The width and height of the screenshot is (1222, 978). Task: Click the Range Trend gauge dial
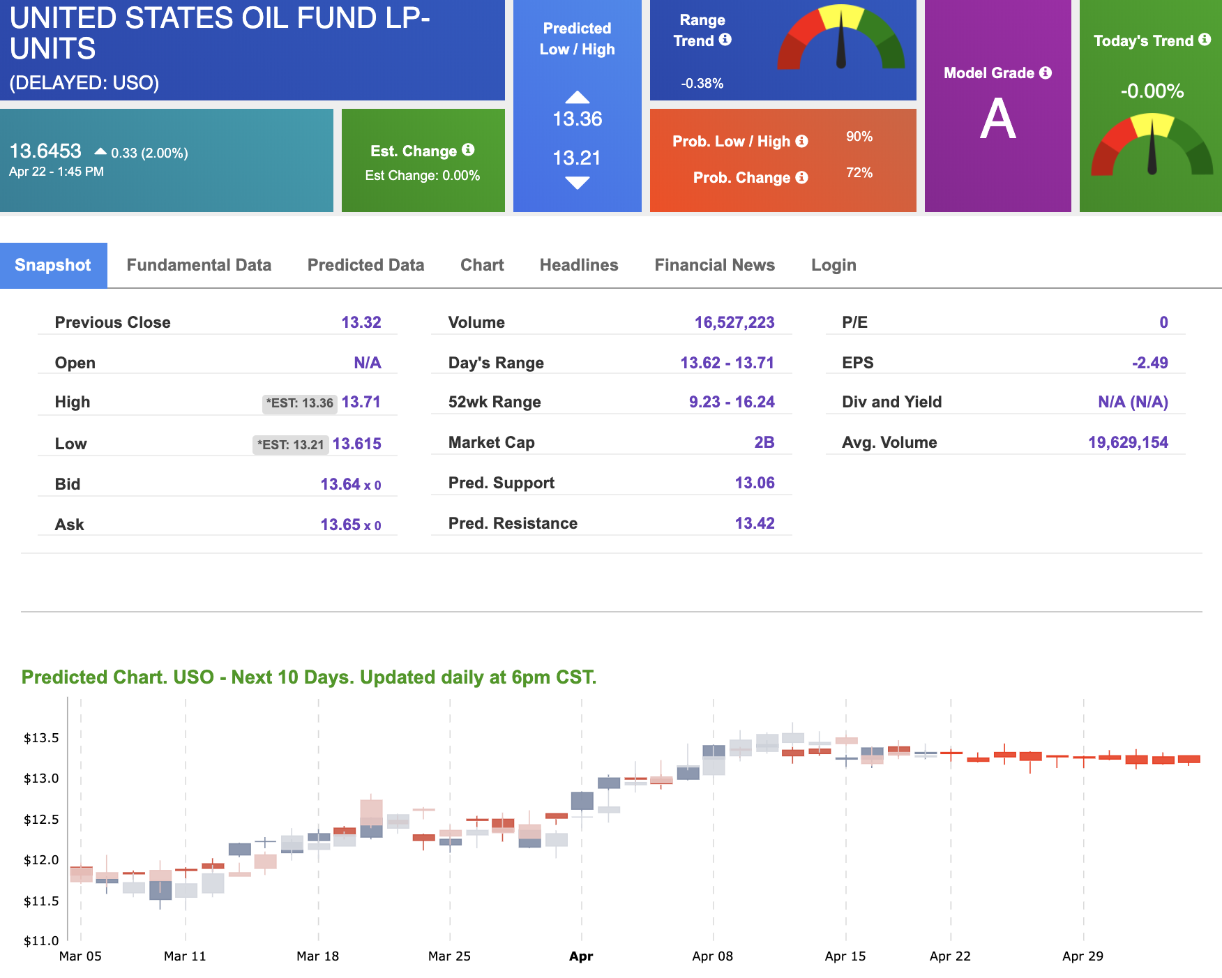click(x=841, y=37)
